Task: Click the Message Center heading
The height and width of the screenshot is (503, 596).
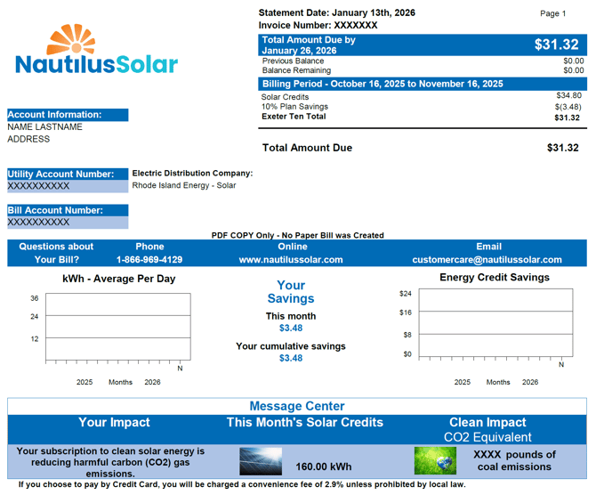Action: (x=297, y=406)
